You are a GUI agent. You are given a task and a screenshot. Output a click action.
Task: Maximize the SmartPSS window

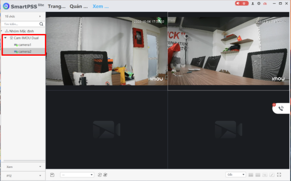tap(281, 4)
